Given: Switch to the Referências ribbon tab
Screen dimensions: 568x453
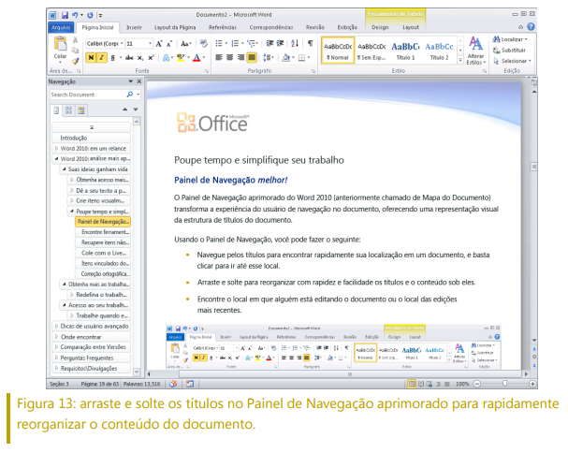Looking at the screenshot, I should [222, 28].
